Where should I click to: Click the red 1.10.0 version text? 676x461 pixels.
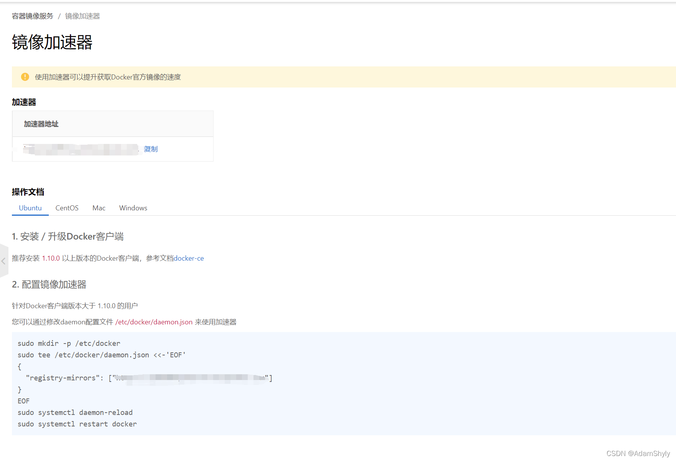click(x=51, y=258)
